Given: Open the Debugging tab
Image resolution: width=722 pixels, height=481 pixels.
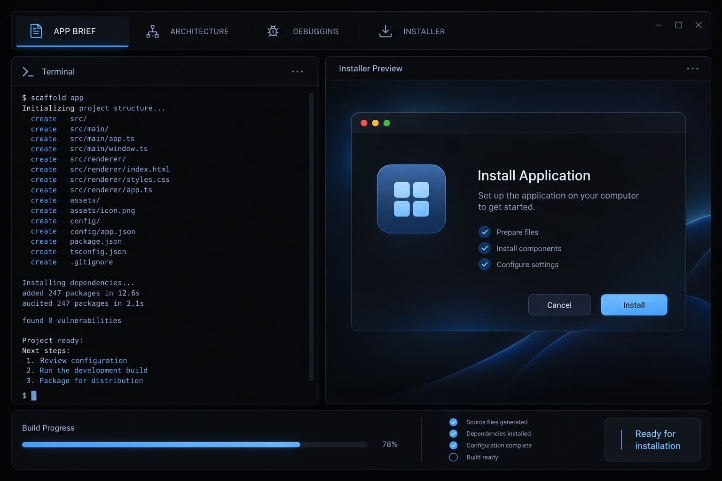Looking at the screenshot, I should click(303, 31).
